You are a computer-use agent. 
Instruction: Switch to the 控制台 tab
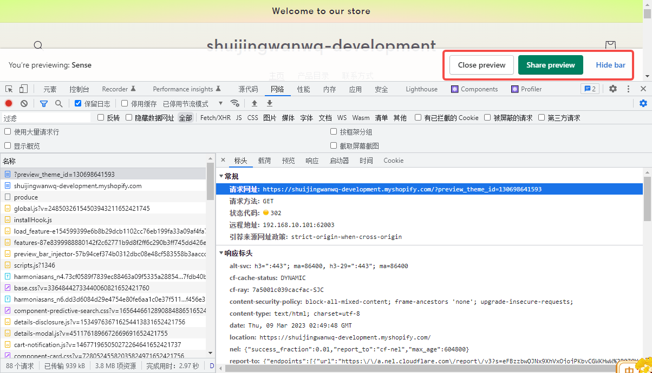[79, 89]
